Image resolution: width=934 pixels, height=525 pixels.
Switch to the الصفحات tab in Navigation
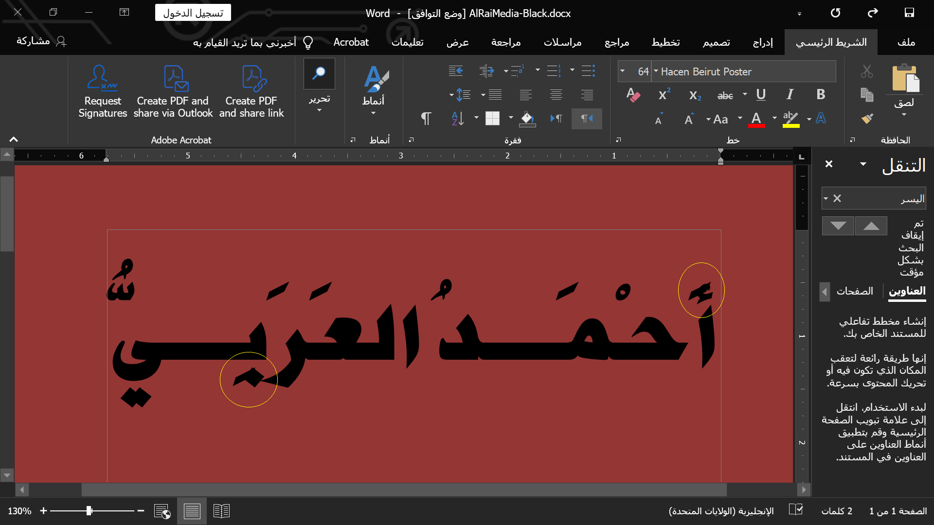(x=855, y=291)
